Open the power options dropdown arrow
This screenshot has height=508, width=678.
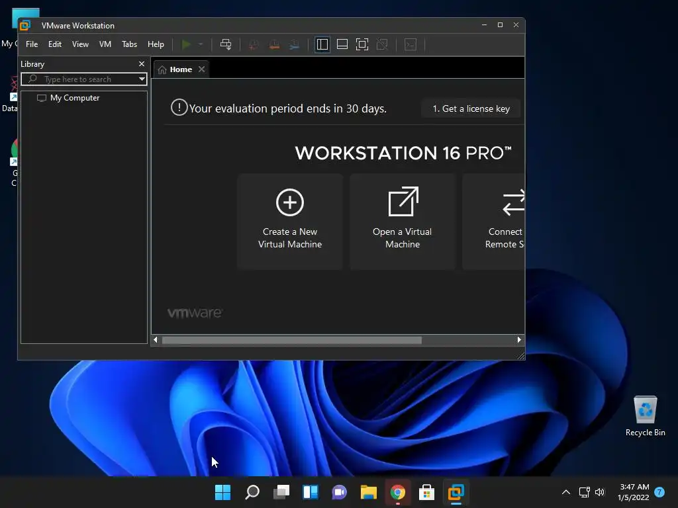pyautogui.click(x=200, y=44)
